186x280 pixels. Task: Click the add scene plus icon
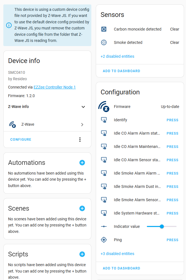click(x=82, y=208)
